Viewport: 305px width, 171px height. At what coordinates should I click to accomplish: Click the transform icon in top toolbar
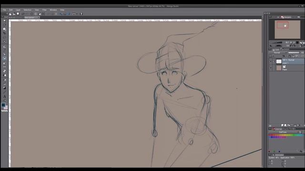click(x=43, y=14)
